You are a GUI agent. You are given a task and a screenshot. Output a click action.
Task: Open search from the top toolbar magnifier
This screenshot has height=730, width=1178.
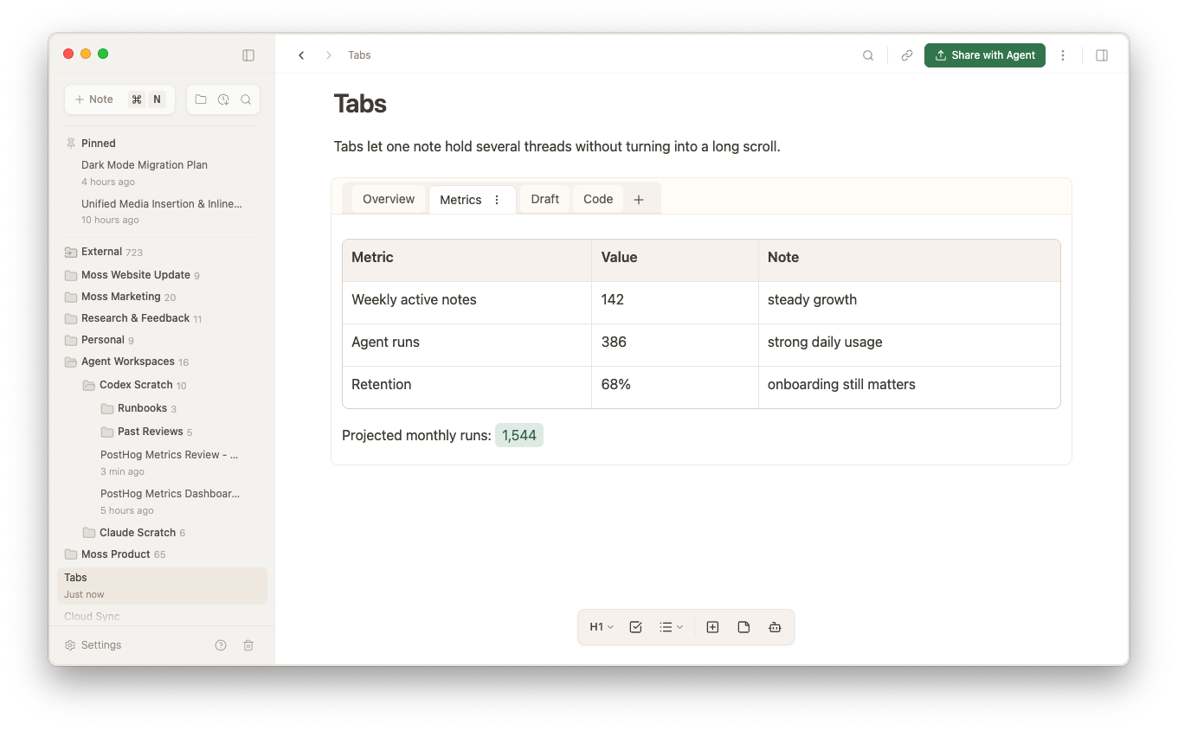pyautogui.click(x=867, y=54)
